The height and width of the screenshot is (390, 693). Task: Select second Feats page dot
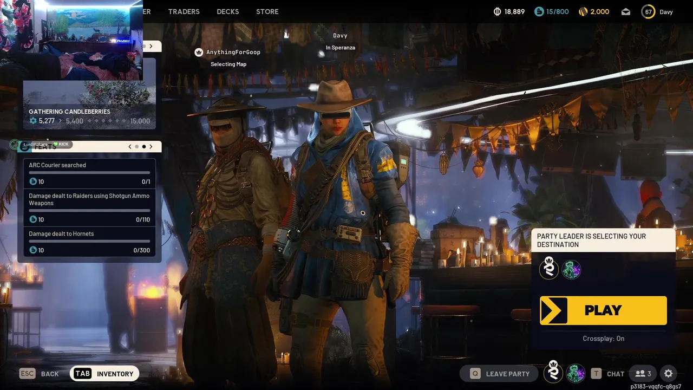click(x=143, y=146)
